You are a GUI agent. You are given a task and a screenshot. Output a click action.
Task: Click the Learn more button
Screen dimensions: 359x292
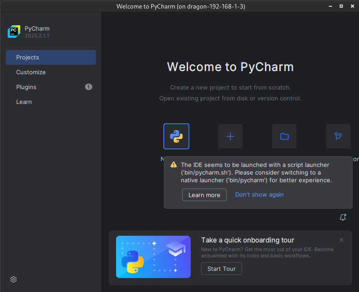[204, 195]
